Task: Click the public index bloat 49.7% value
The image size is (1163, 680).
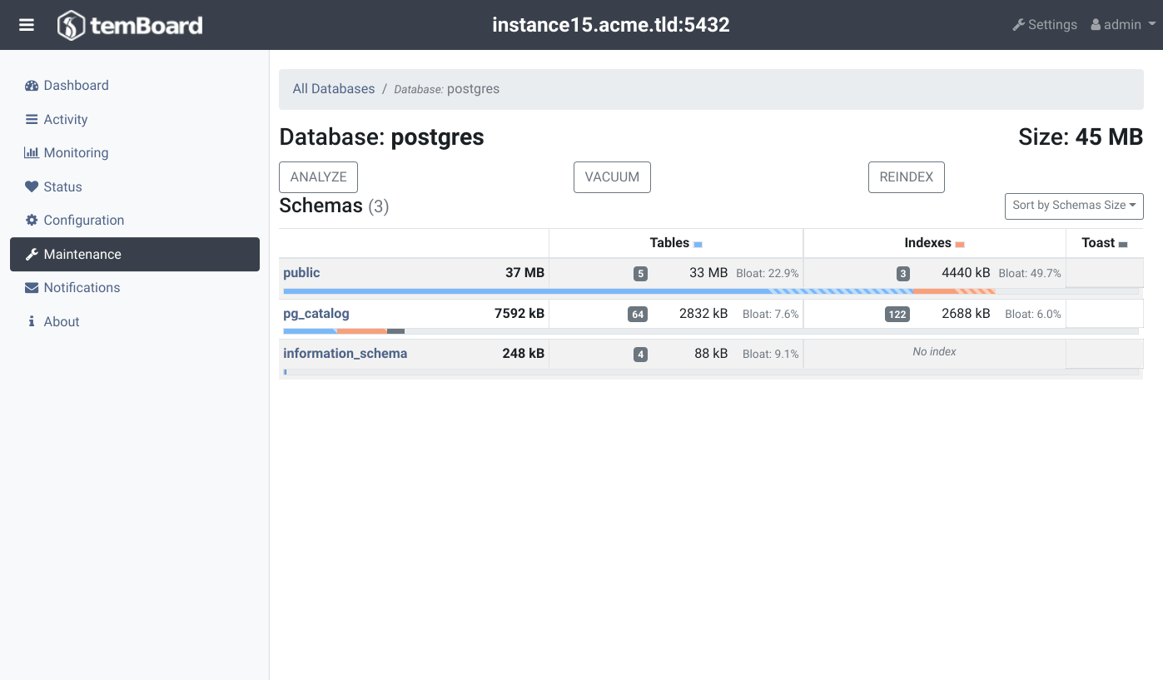Action: point(1030,274)
